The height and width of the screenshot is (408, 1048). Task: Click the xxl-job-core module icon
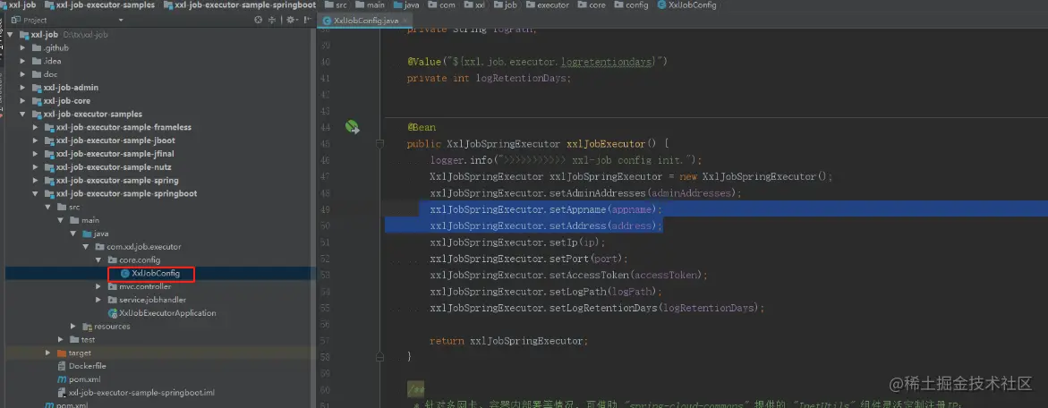click(36, 101)
